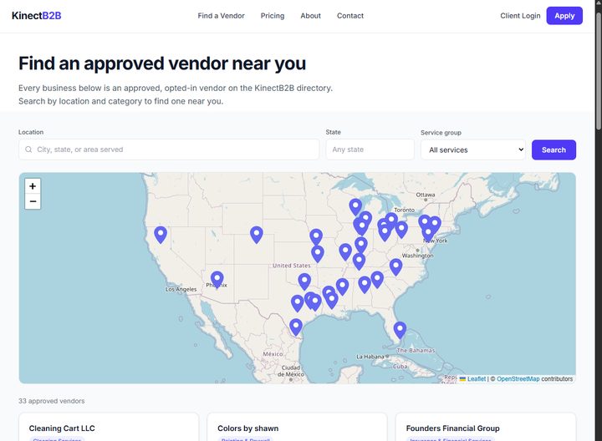Select the southernmost Texas map pin
The width and height of the screenshot is (602, 441).
pos(296,327)
